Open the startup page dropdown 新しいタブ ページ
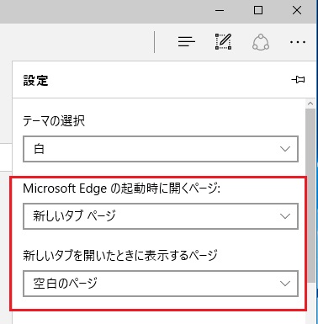The height and width of the screenshot is (324, 318). click(x=161, y=216)
